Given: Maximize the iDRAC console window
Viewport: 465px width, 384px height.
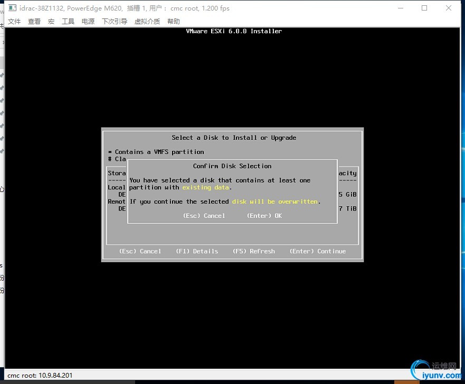Looking at the screenshot, I should click(424, 8).
